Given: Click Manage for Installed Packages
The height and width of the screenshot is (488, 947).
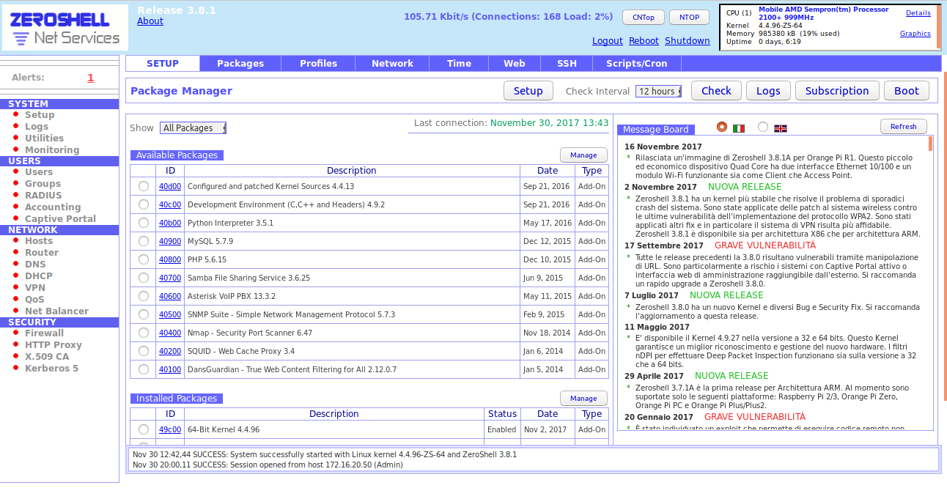Looking at the screenshot, I should 583,399.
